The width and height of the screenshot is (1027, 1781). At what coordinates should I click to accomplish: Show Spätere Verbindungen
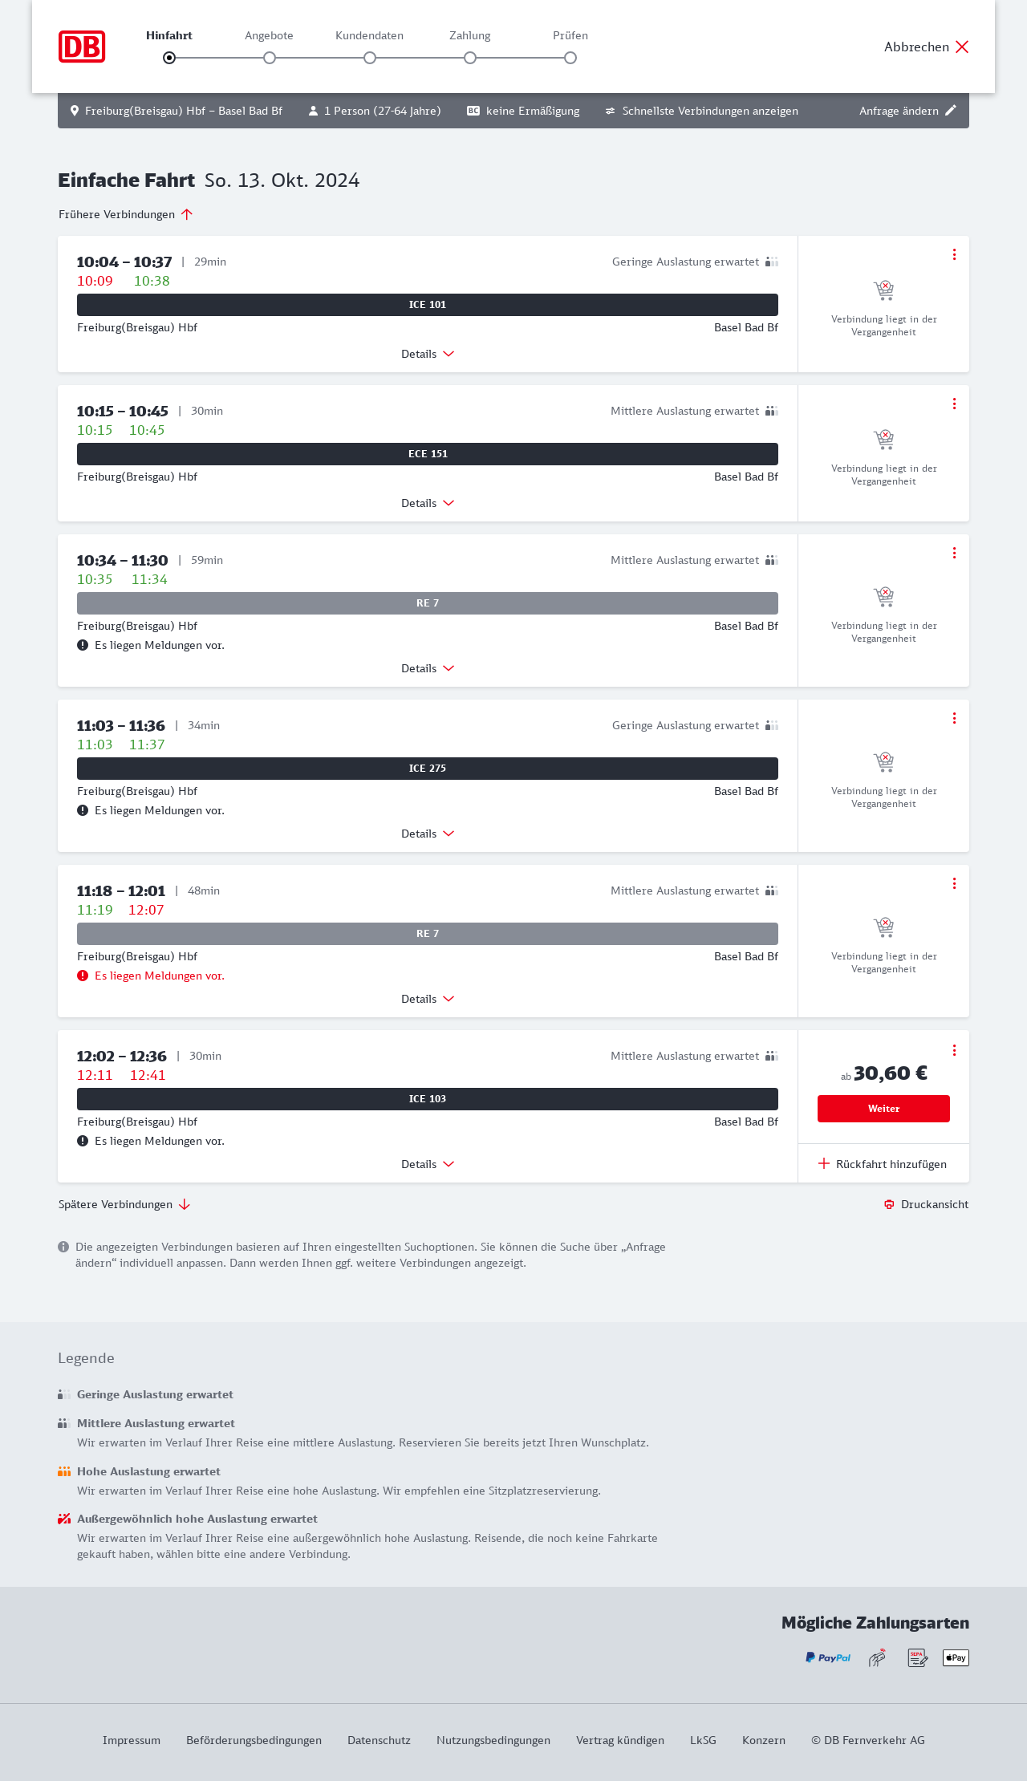click(x=124, y=1204)
